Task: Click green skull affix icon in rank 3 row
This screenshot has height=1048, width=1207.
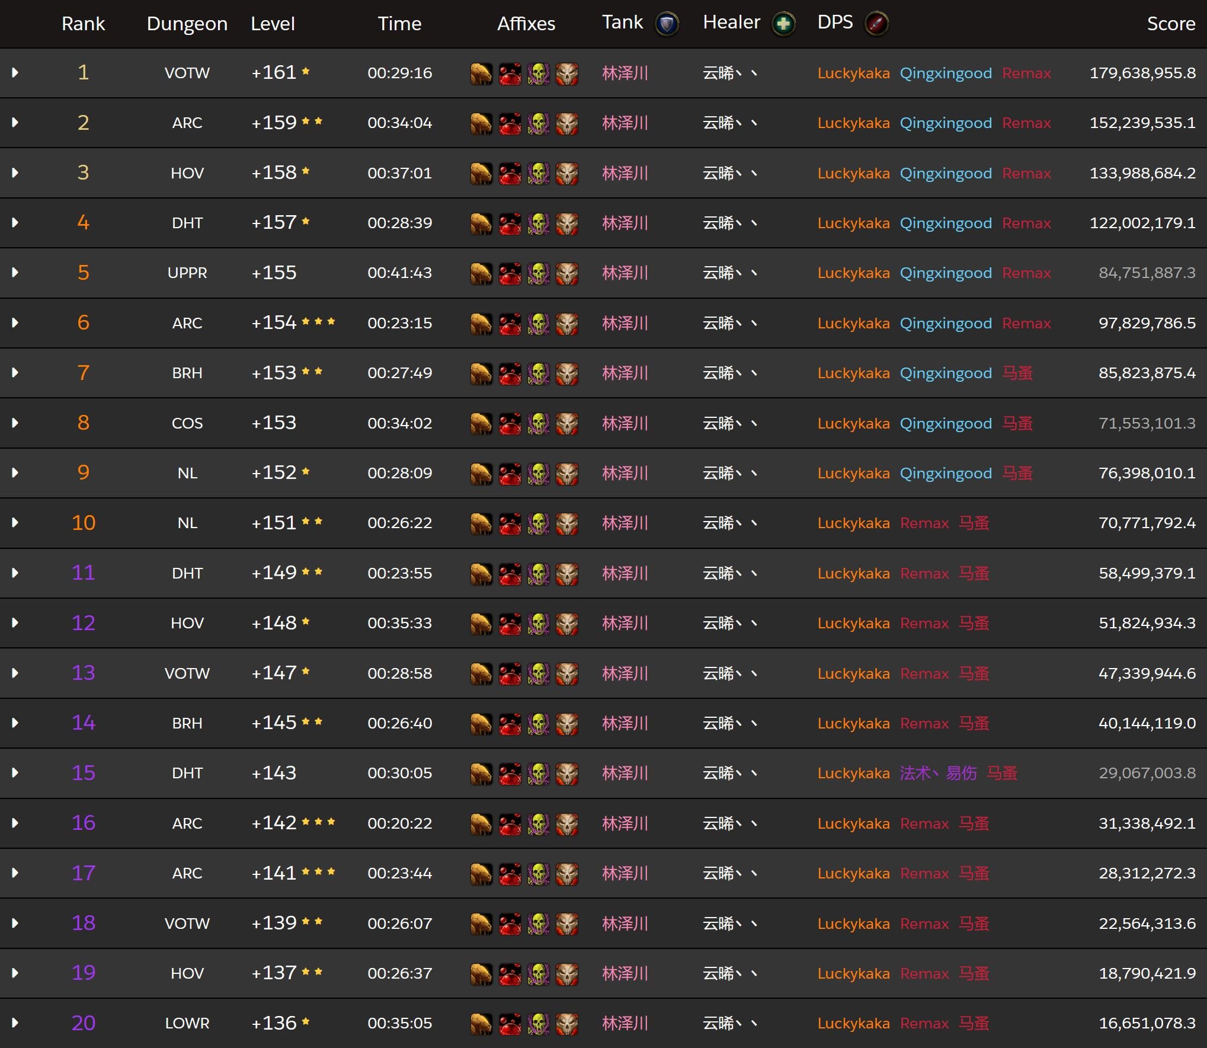Action: (538, 174)
